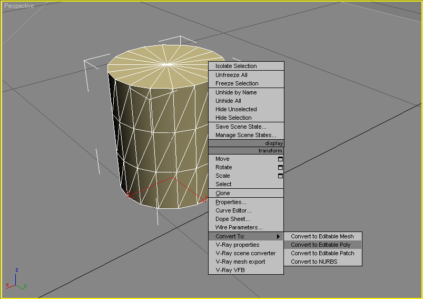Select Unfreeze All
Image resolution: width=423 pixels, height=299 pixels.
click(247, 75)
